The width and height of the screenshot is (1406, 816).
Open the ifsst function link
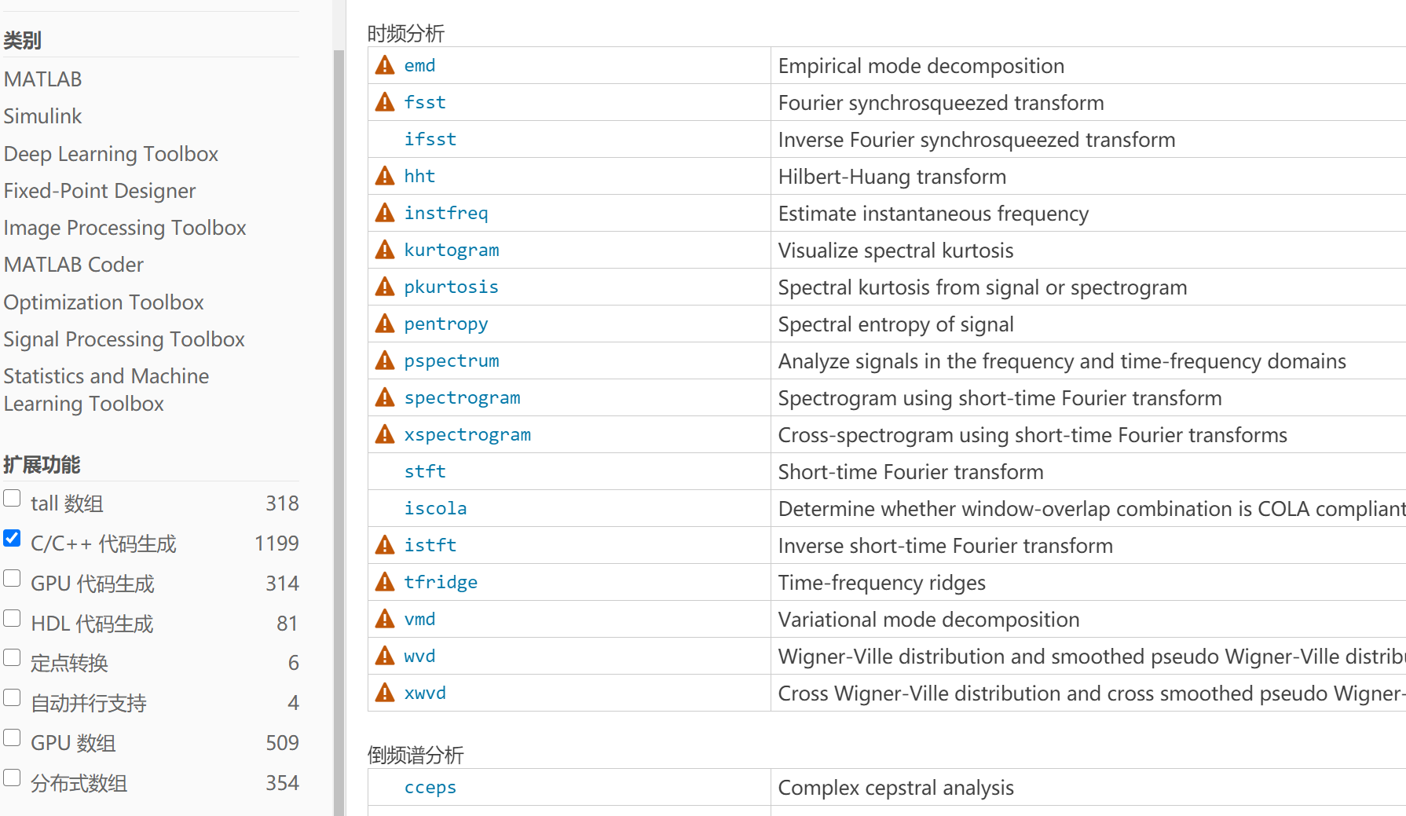click(x=430, y=139)
